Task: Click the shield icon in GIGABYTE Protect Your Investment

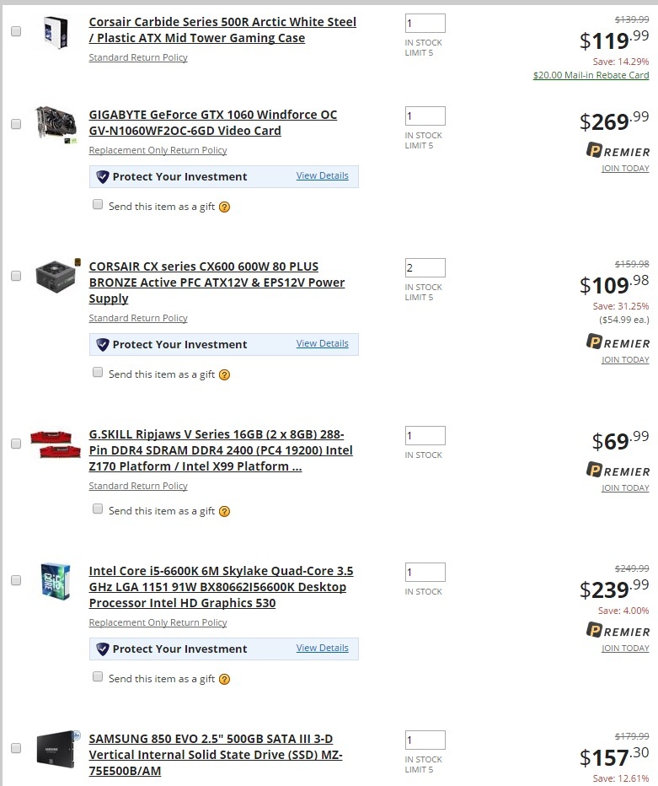Action: (x=103, y=177)
